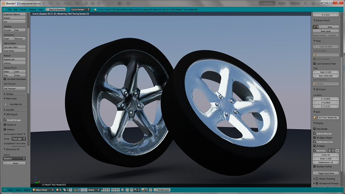Image resolution: width=345 pixels, height=194 pixels.
Task: Click the New Layer button
Action: click(326, 31)
